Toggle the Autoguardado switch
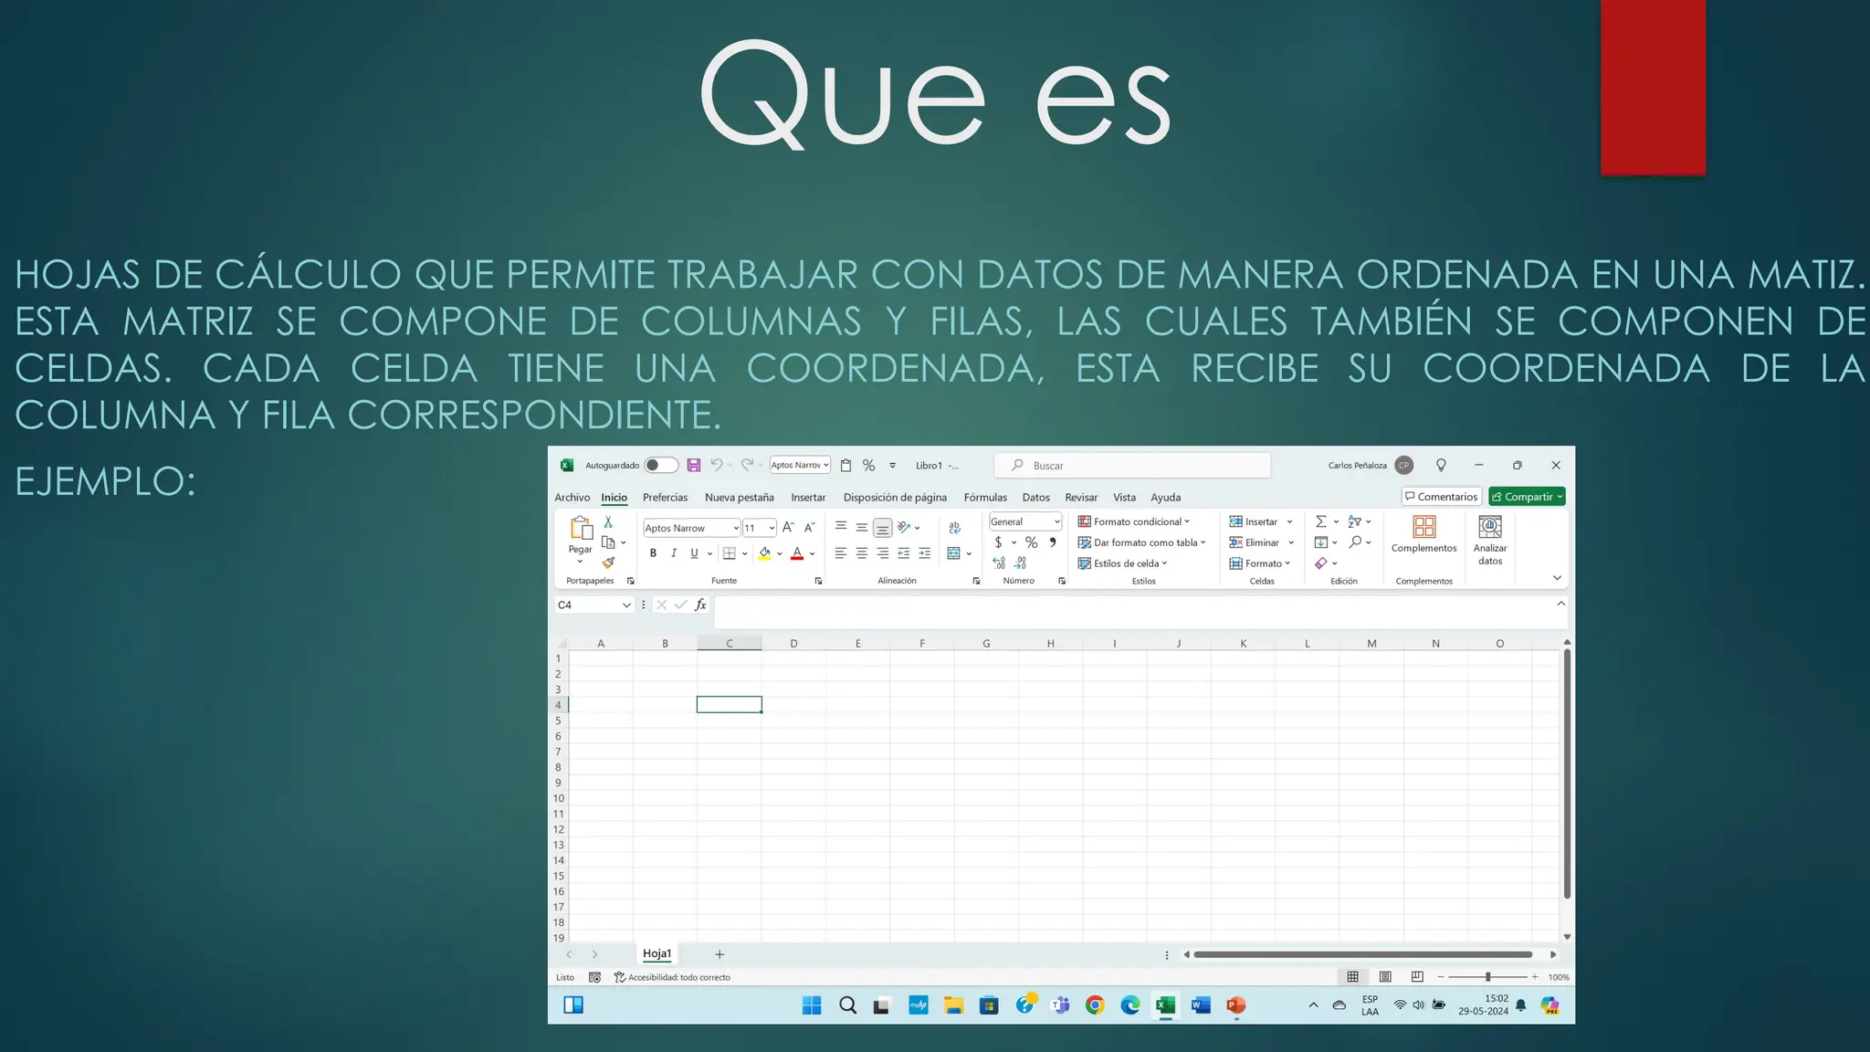Screen dimensions: 1870x1052 (x=660, y=466)
